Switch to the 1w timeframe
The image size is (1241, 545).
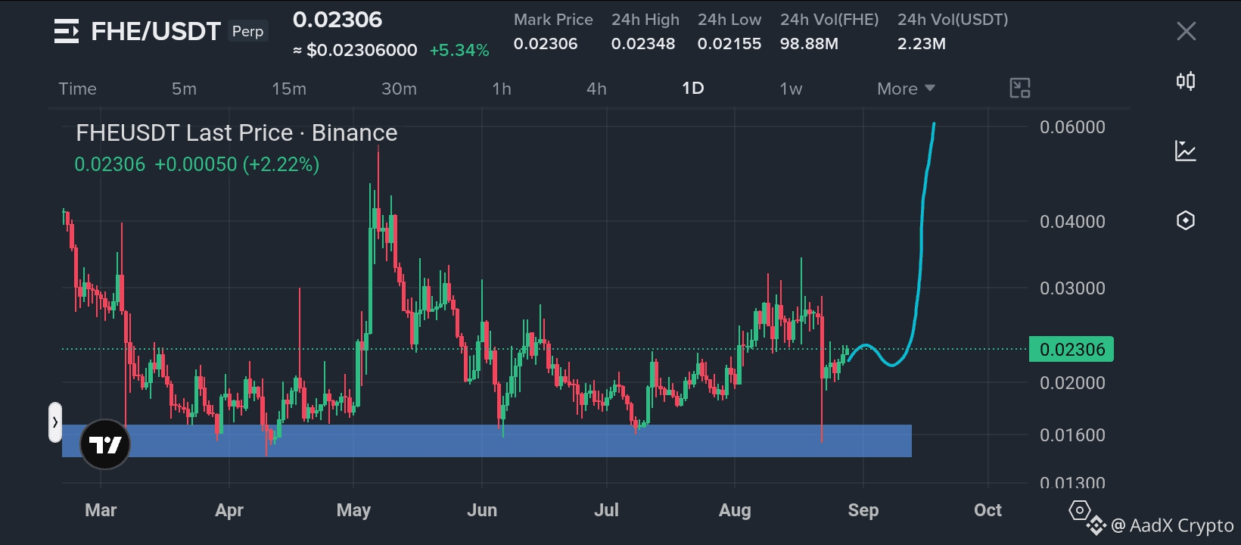791,89
